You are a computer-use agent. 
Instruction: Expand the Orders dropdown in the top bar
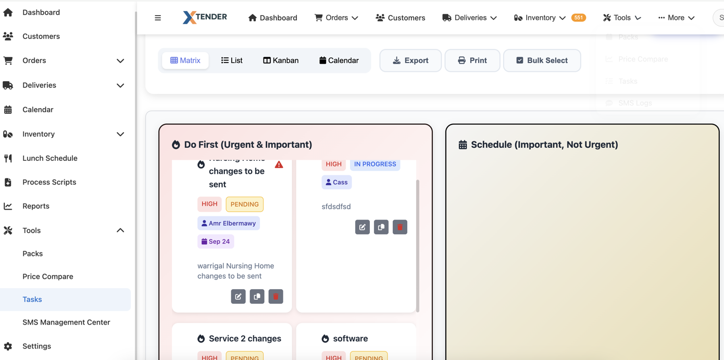pos(336,17)
